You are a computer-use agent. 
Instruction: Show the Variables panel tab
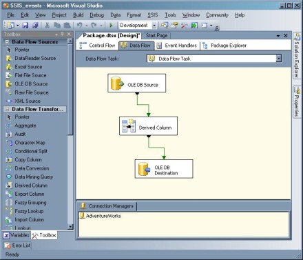[x=17, y=235]
